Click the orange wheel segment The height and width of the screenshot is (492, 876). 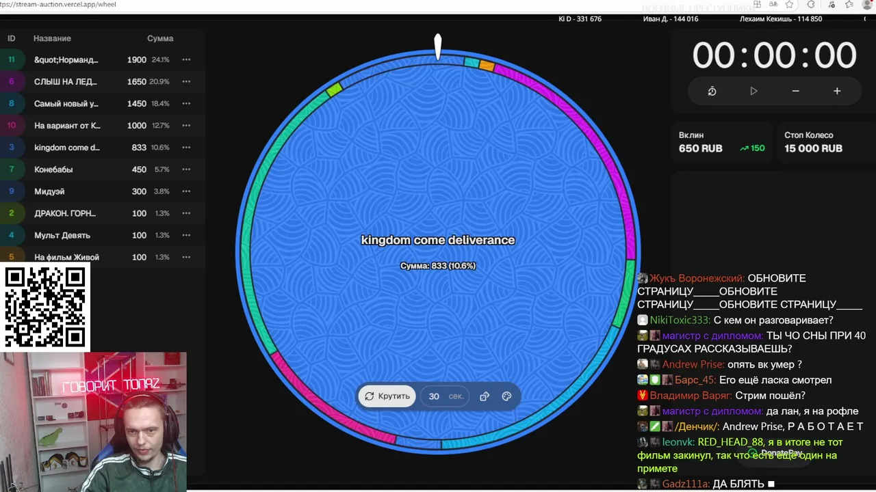pos(487,66)
